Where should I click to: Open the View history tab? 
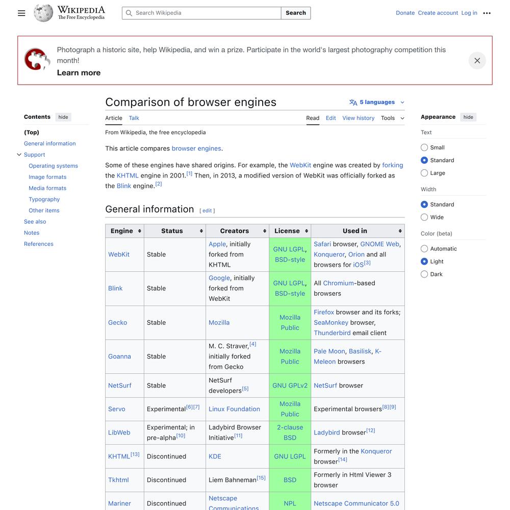coord(358,118)
